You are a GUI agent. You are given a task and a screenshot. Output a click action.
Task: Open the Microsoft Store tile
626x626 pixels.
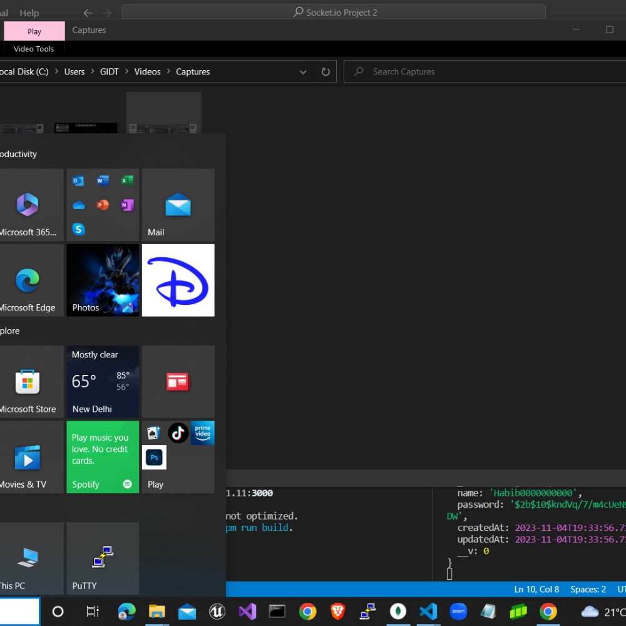31,382
